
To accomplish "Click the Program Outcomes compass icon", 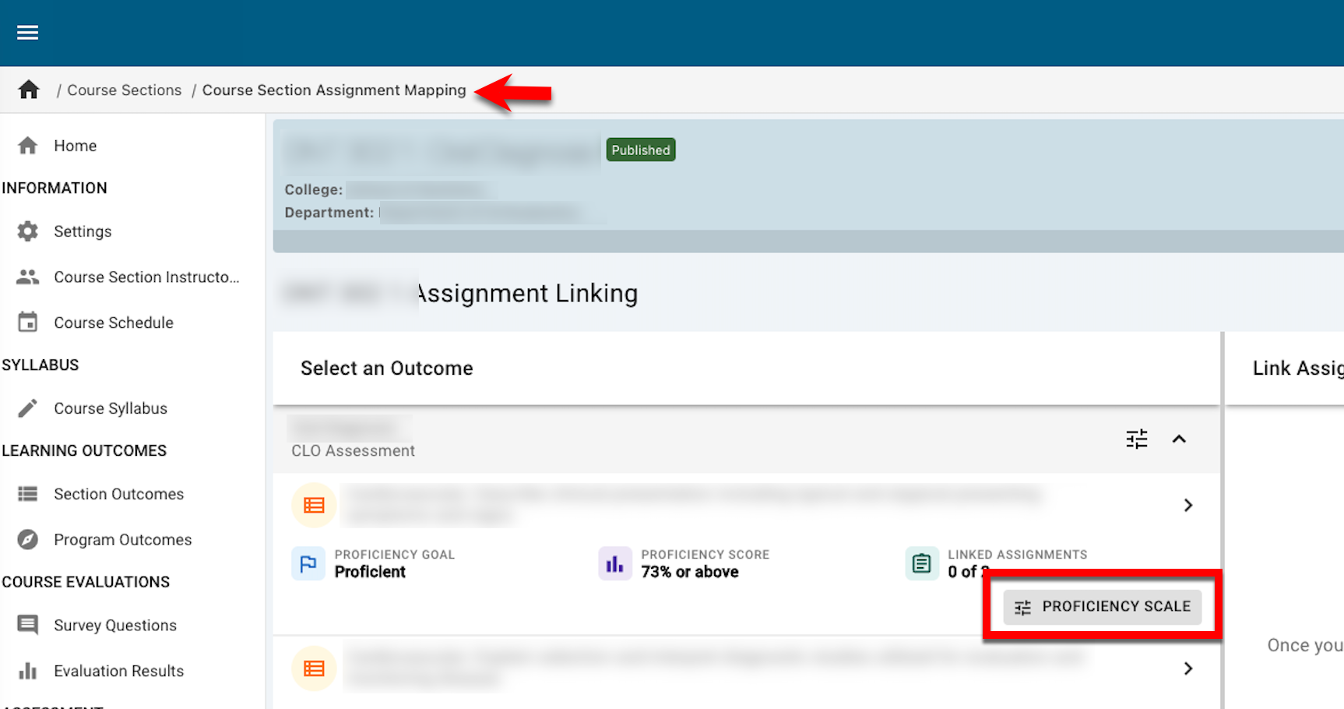I will [x=28, y=540].
